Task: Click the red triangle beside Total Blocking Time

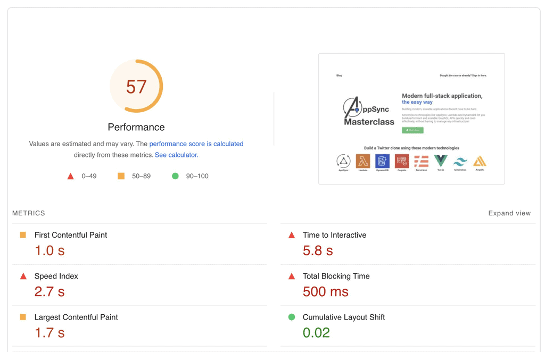Action: tap(292, 276)
